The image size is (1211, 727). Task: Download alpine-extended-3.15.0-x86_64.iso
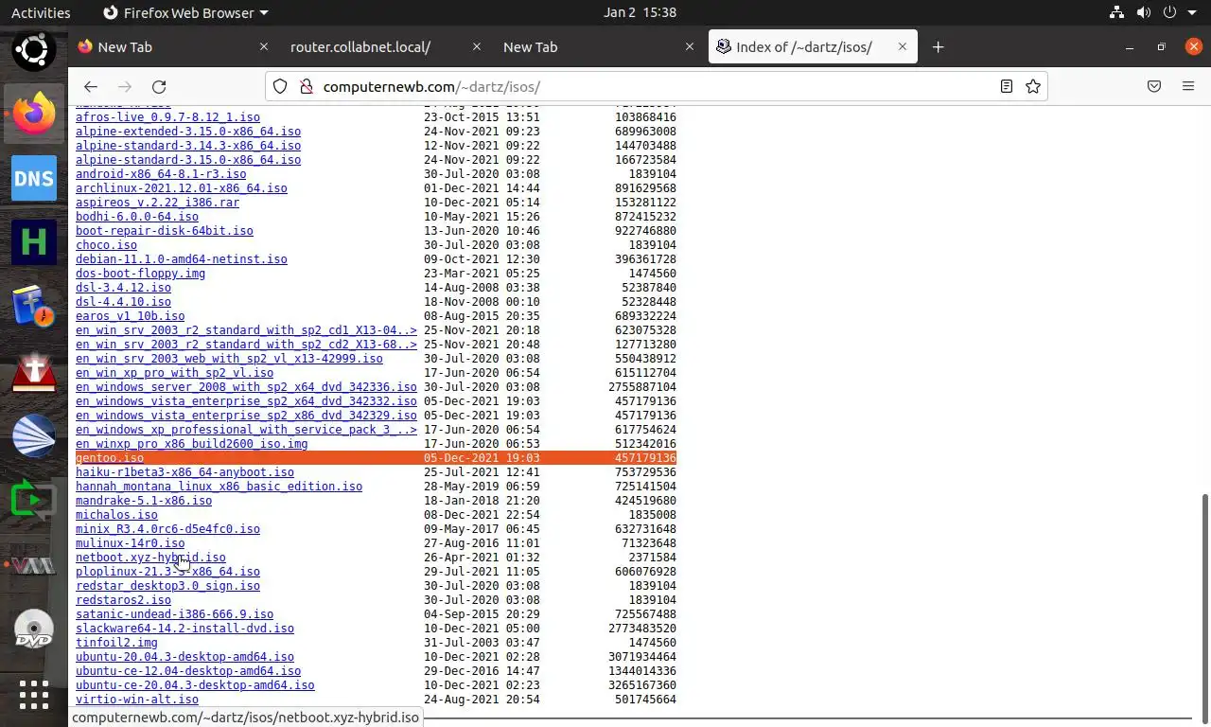pos(188,132)
